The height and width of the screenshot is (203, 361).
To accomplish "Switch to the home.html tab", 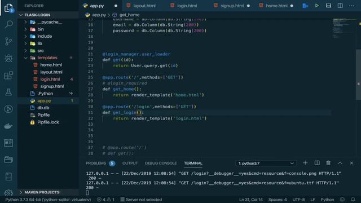I will click(x=276, y=6).
